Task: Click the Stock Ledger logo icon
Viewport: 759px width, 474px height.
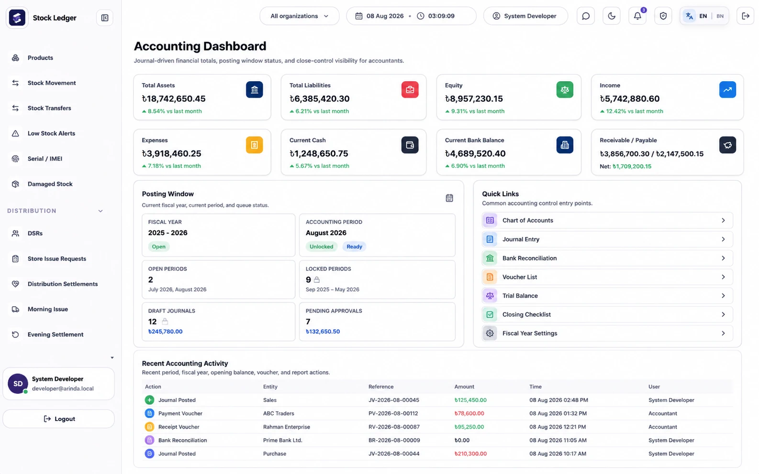Action: [17, 18]
